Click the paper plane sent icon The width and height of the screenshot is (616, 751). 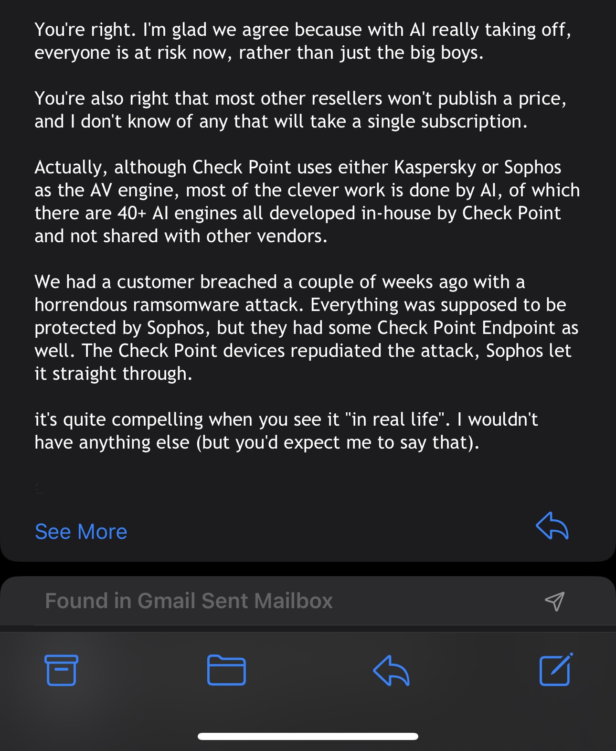[x=554, y=601]
